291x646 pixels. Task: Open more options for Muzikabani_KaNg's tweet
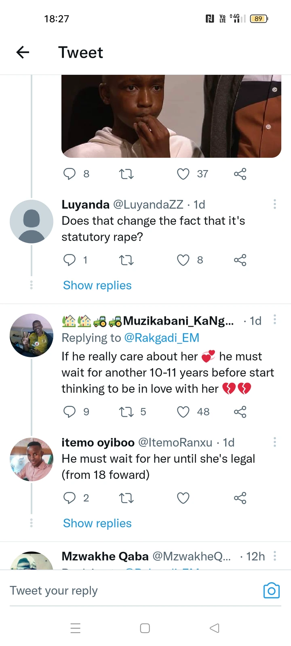pos(275,320)
